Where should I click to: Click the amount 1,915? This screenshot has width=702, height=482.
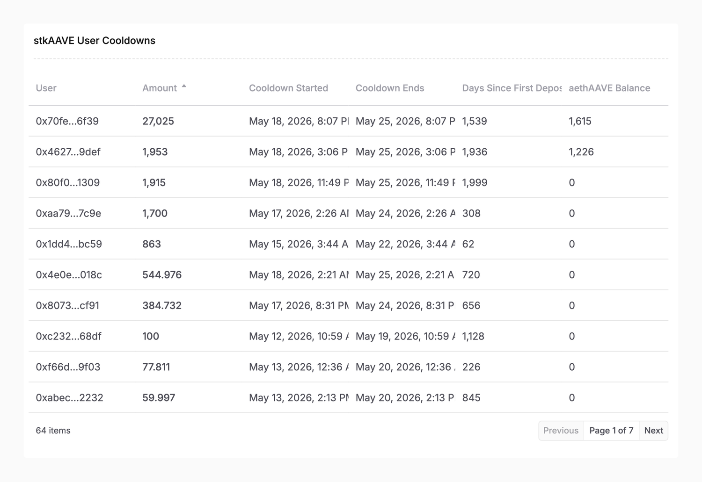[154, 183]
